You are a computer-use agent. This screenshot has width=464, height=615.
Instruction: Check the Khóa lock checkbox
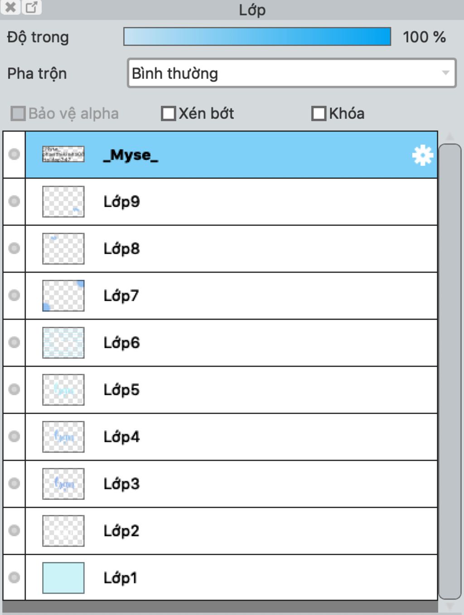pyautogui.click(x=319, y=113)
